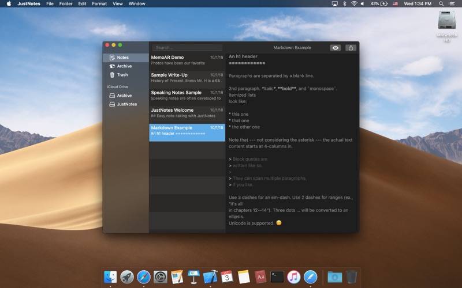Open the local Archive folder below Notes
Image resolution: width=462 pixels, height=288 pixels.
pos(126,66)
